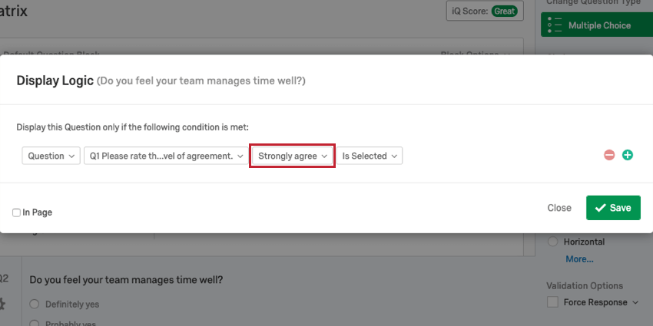The width and height of the screenshot is (653, 326).
Task: Click the iQ Score Great badge
Action: pos(504,12)
